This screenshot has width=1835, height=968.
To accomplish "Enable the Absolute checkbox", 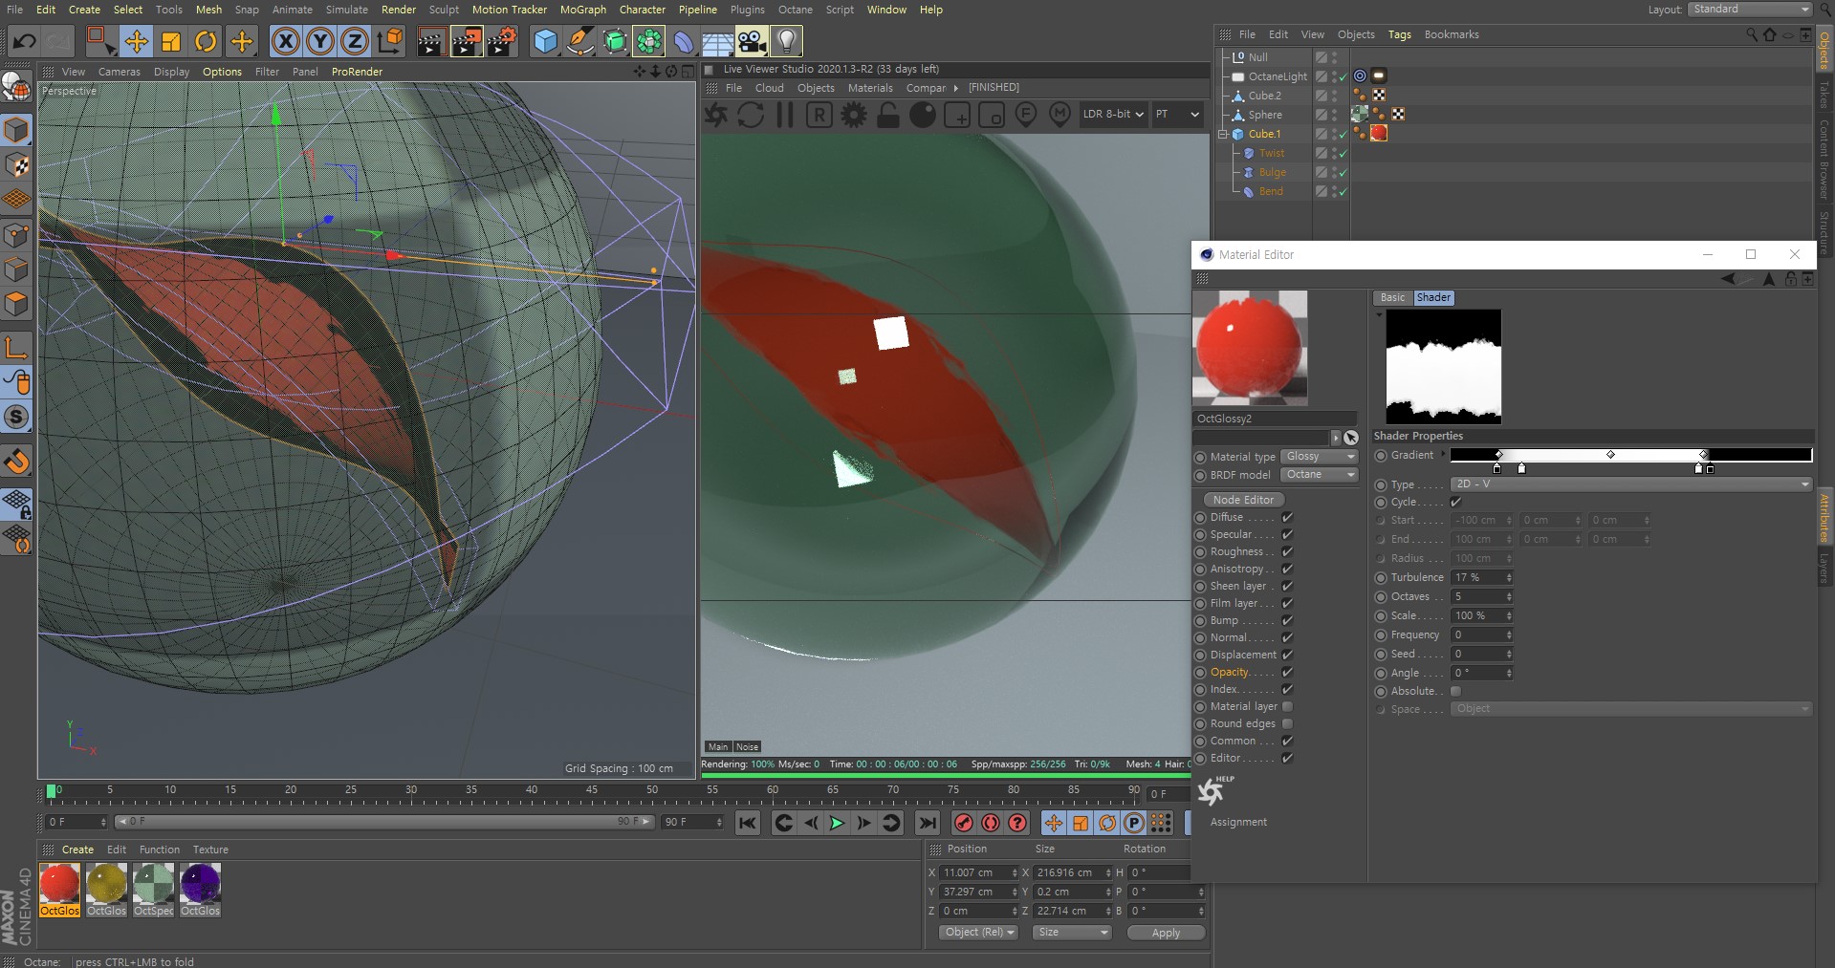I will [1455, 691].
